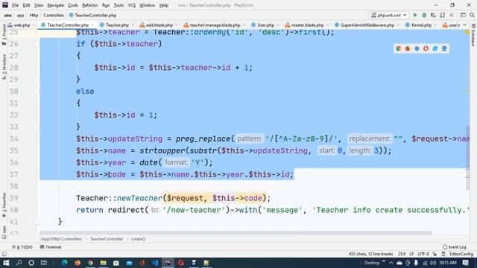The width and height of the screenshot is (477, 268).
Task: Open preview in Opera browser icon
Action: pyautogui.click(x=426, y=48)
